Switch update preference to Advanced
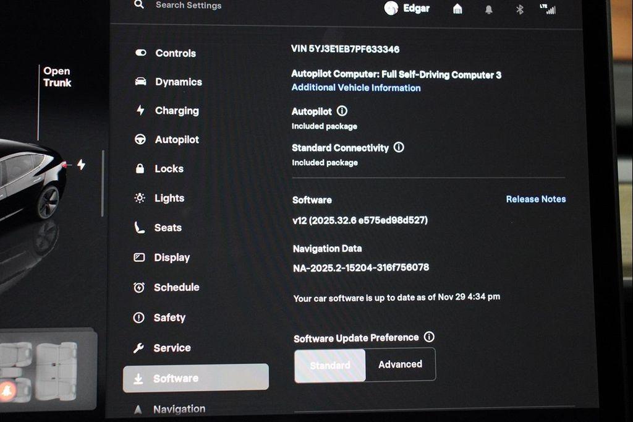Screen dimensions: 633x422 tap(400, 364)
